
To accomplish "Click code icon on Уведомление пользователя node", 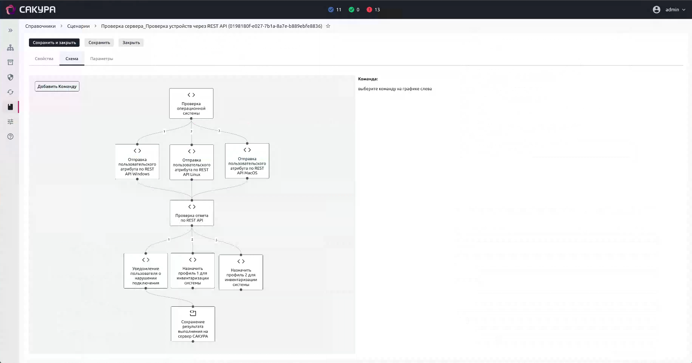I will click(146, 260).
